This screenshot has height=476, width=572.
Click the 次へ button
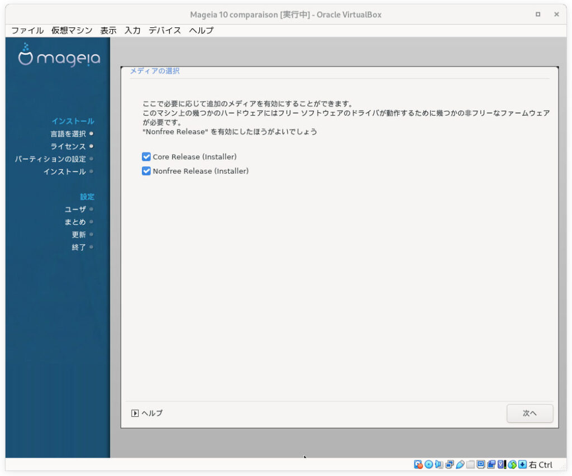tap(530, 413)
